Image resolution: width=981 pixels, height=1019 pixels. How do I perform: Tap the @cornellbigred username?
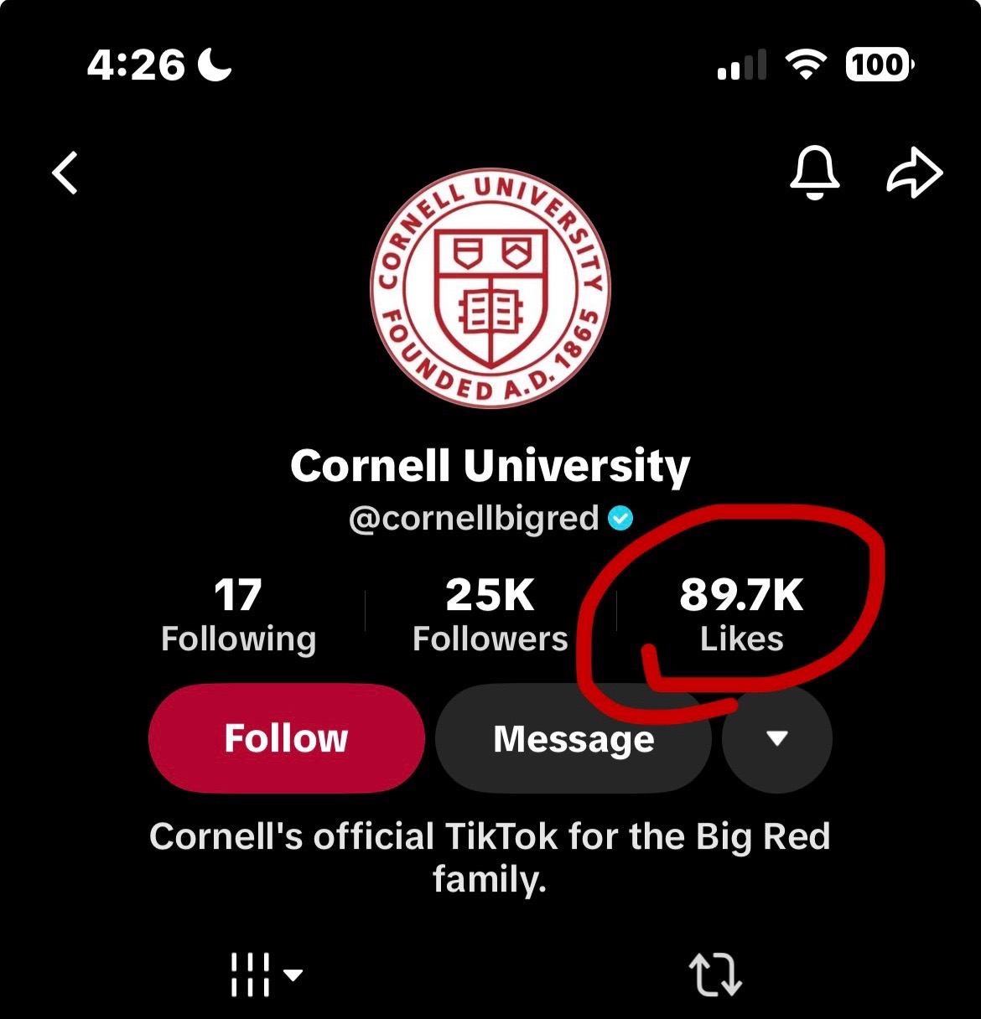[x=474, y=519]
